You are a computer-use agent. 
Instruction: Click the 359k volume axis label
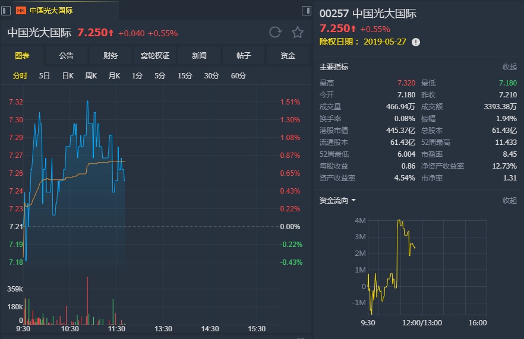tap(15, 289)
